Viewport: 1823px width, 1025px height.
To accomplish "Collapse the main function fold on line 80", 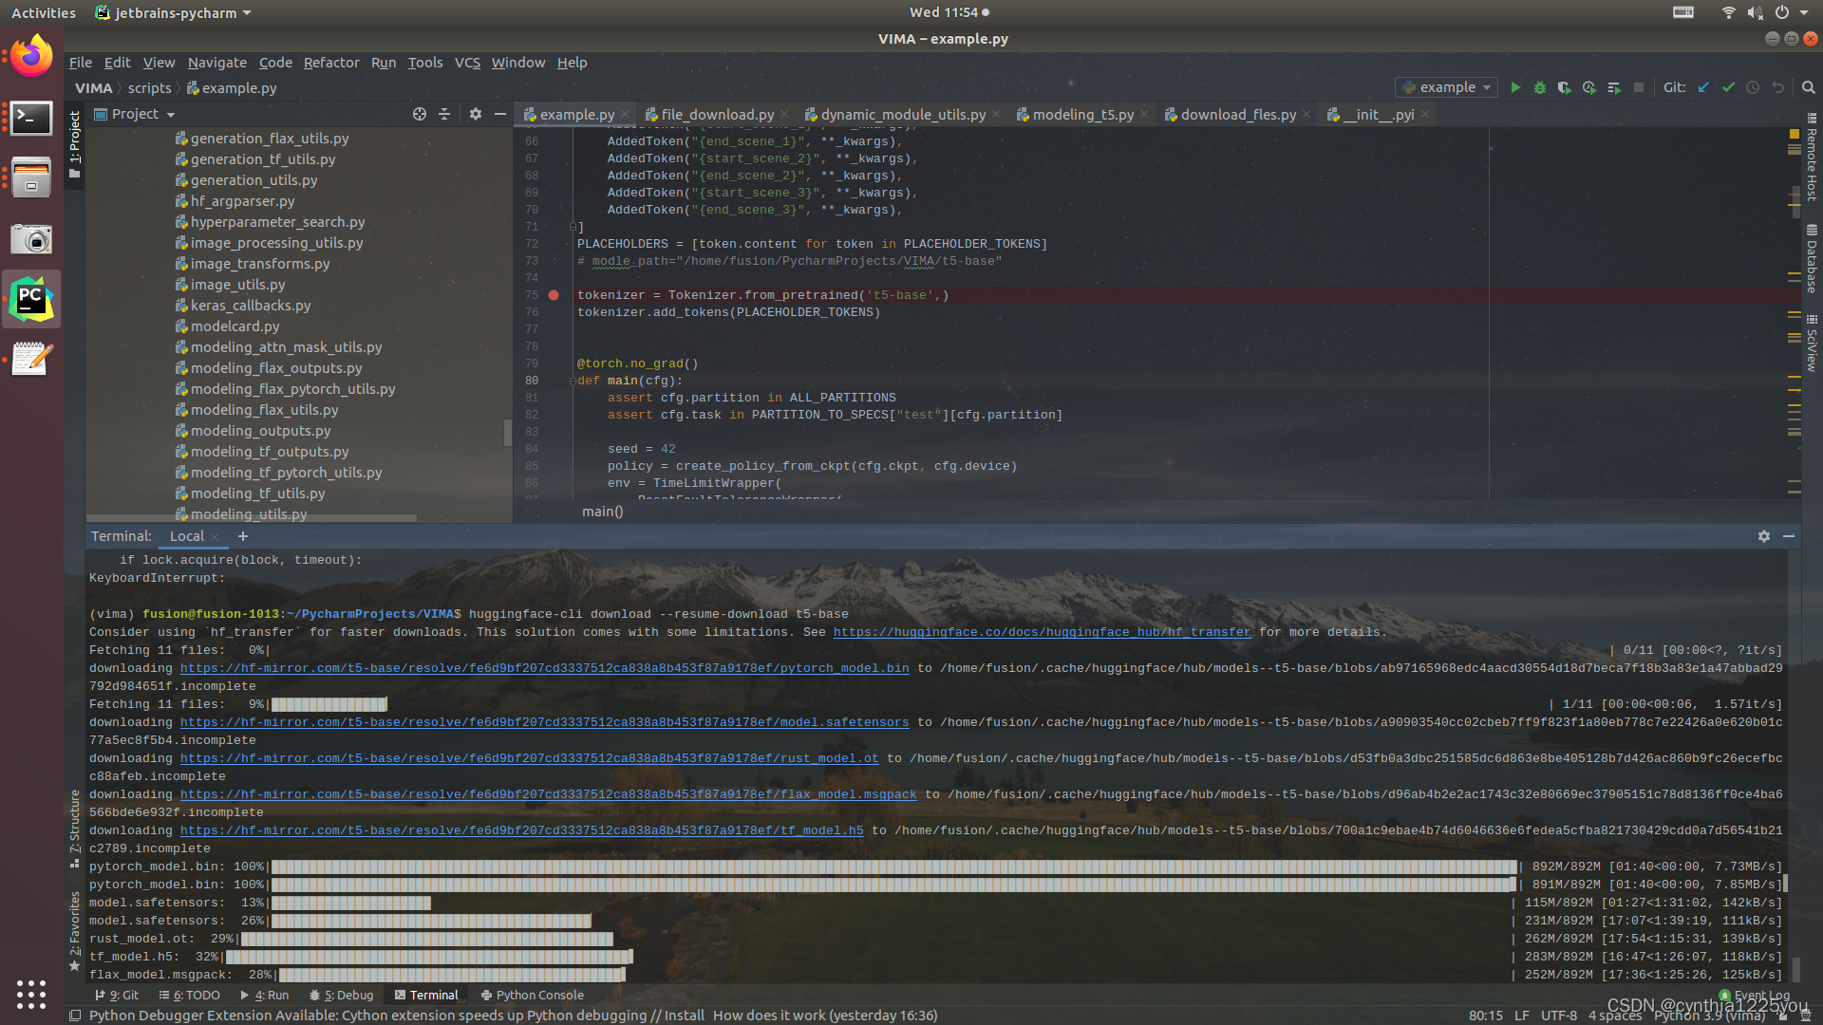I will (573, 381).
